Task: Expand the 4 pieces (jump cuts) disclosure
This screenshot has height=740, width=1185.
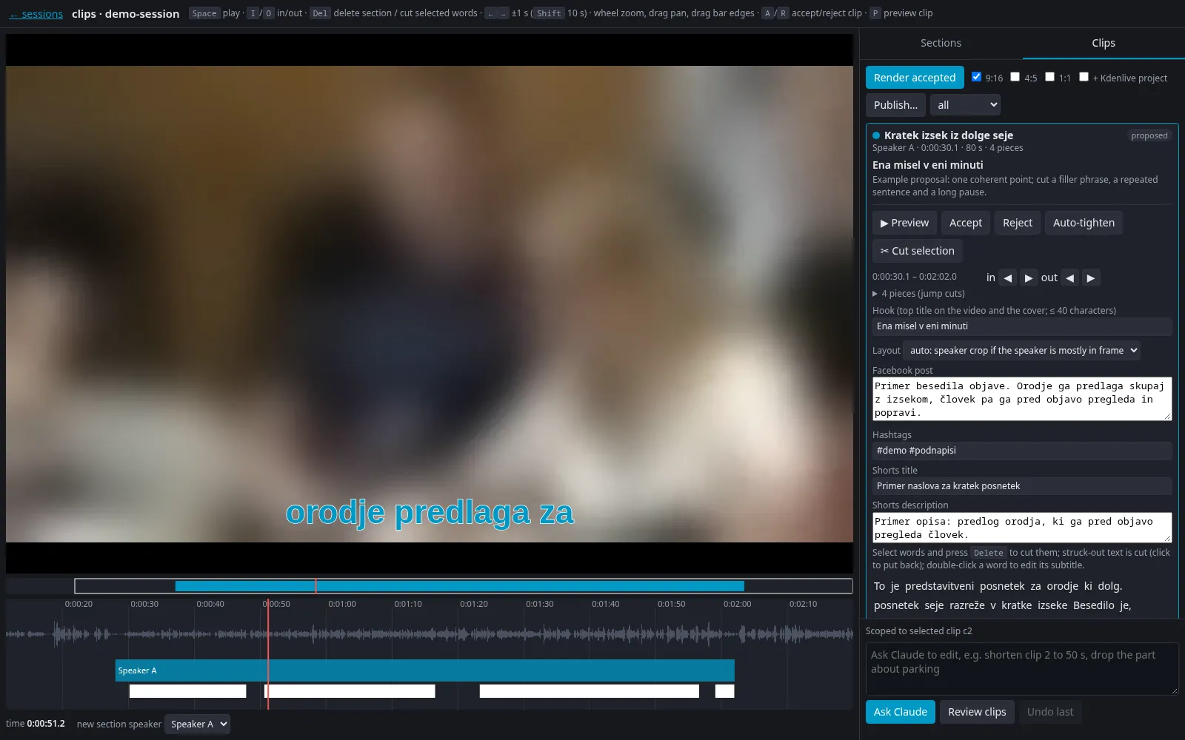Action: [x=918, y=294]
